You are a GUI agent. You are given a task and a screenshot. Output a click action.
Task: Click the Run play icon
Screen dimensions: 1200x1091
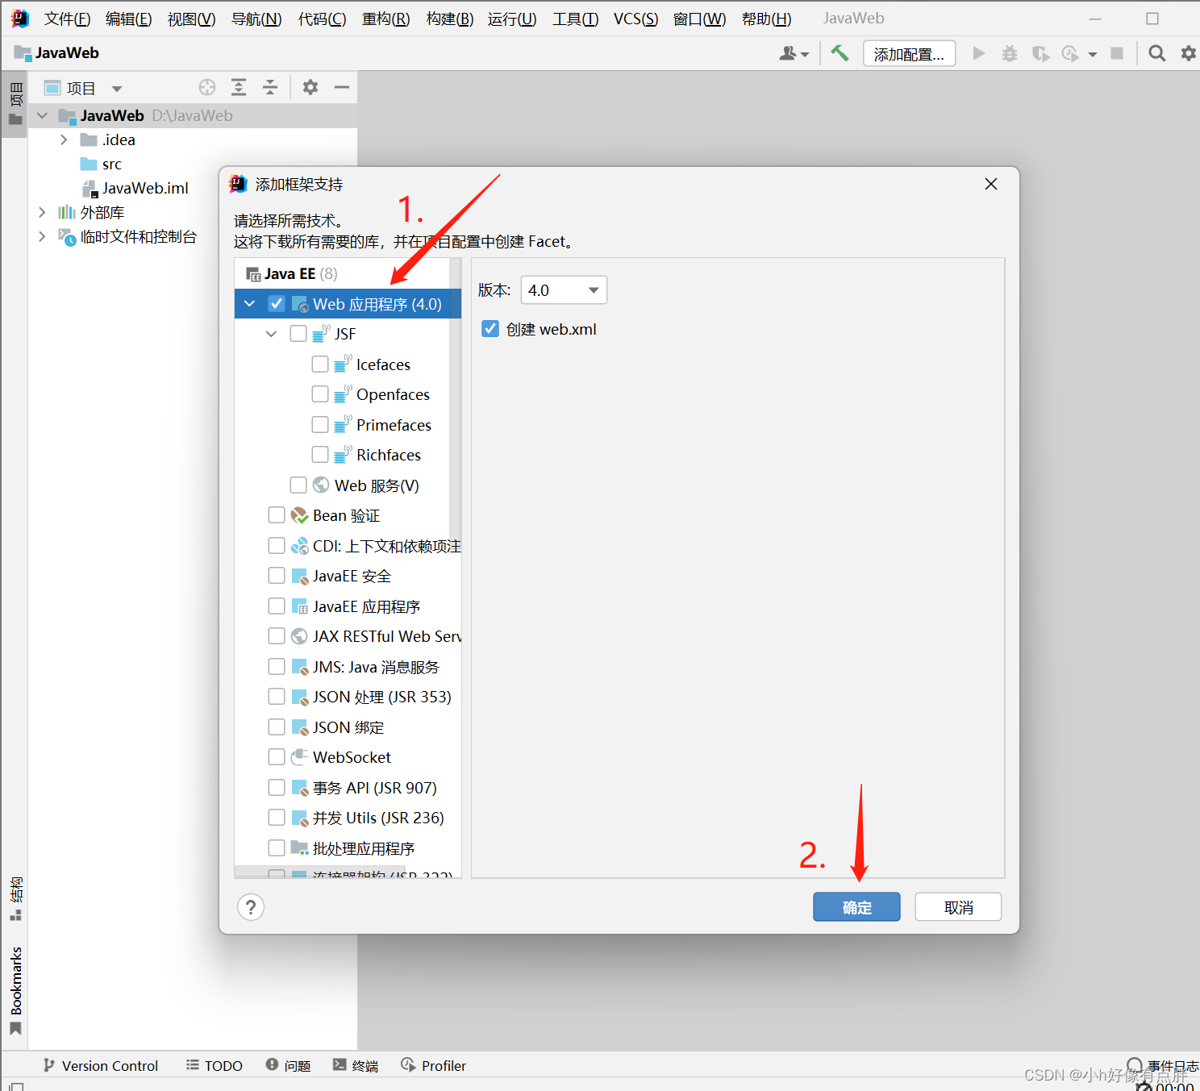[x=978, y=53]
